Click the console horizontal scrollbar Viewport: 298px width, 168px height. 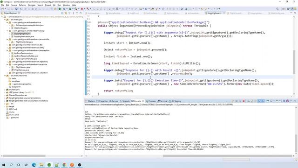227,156
